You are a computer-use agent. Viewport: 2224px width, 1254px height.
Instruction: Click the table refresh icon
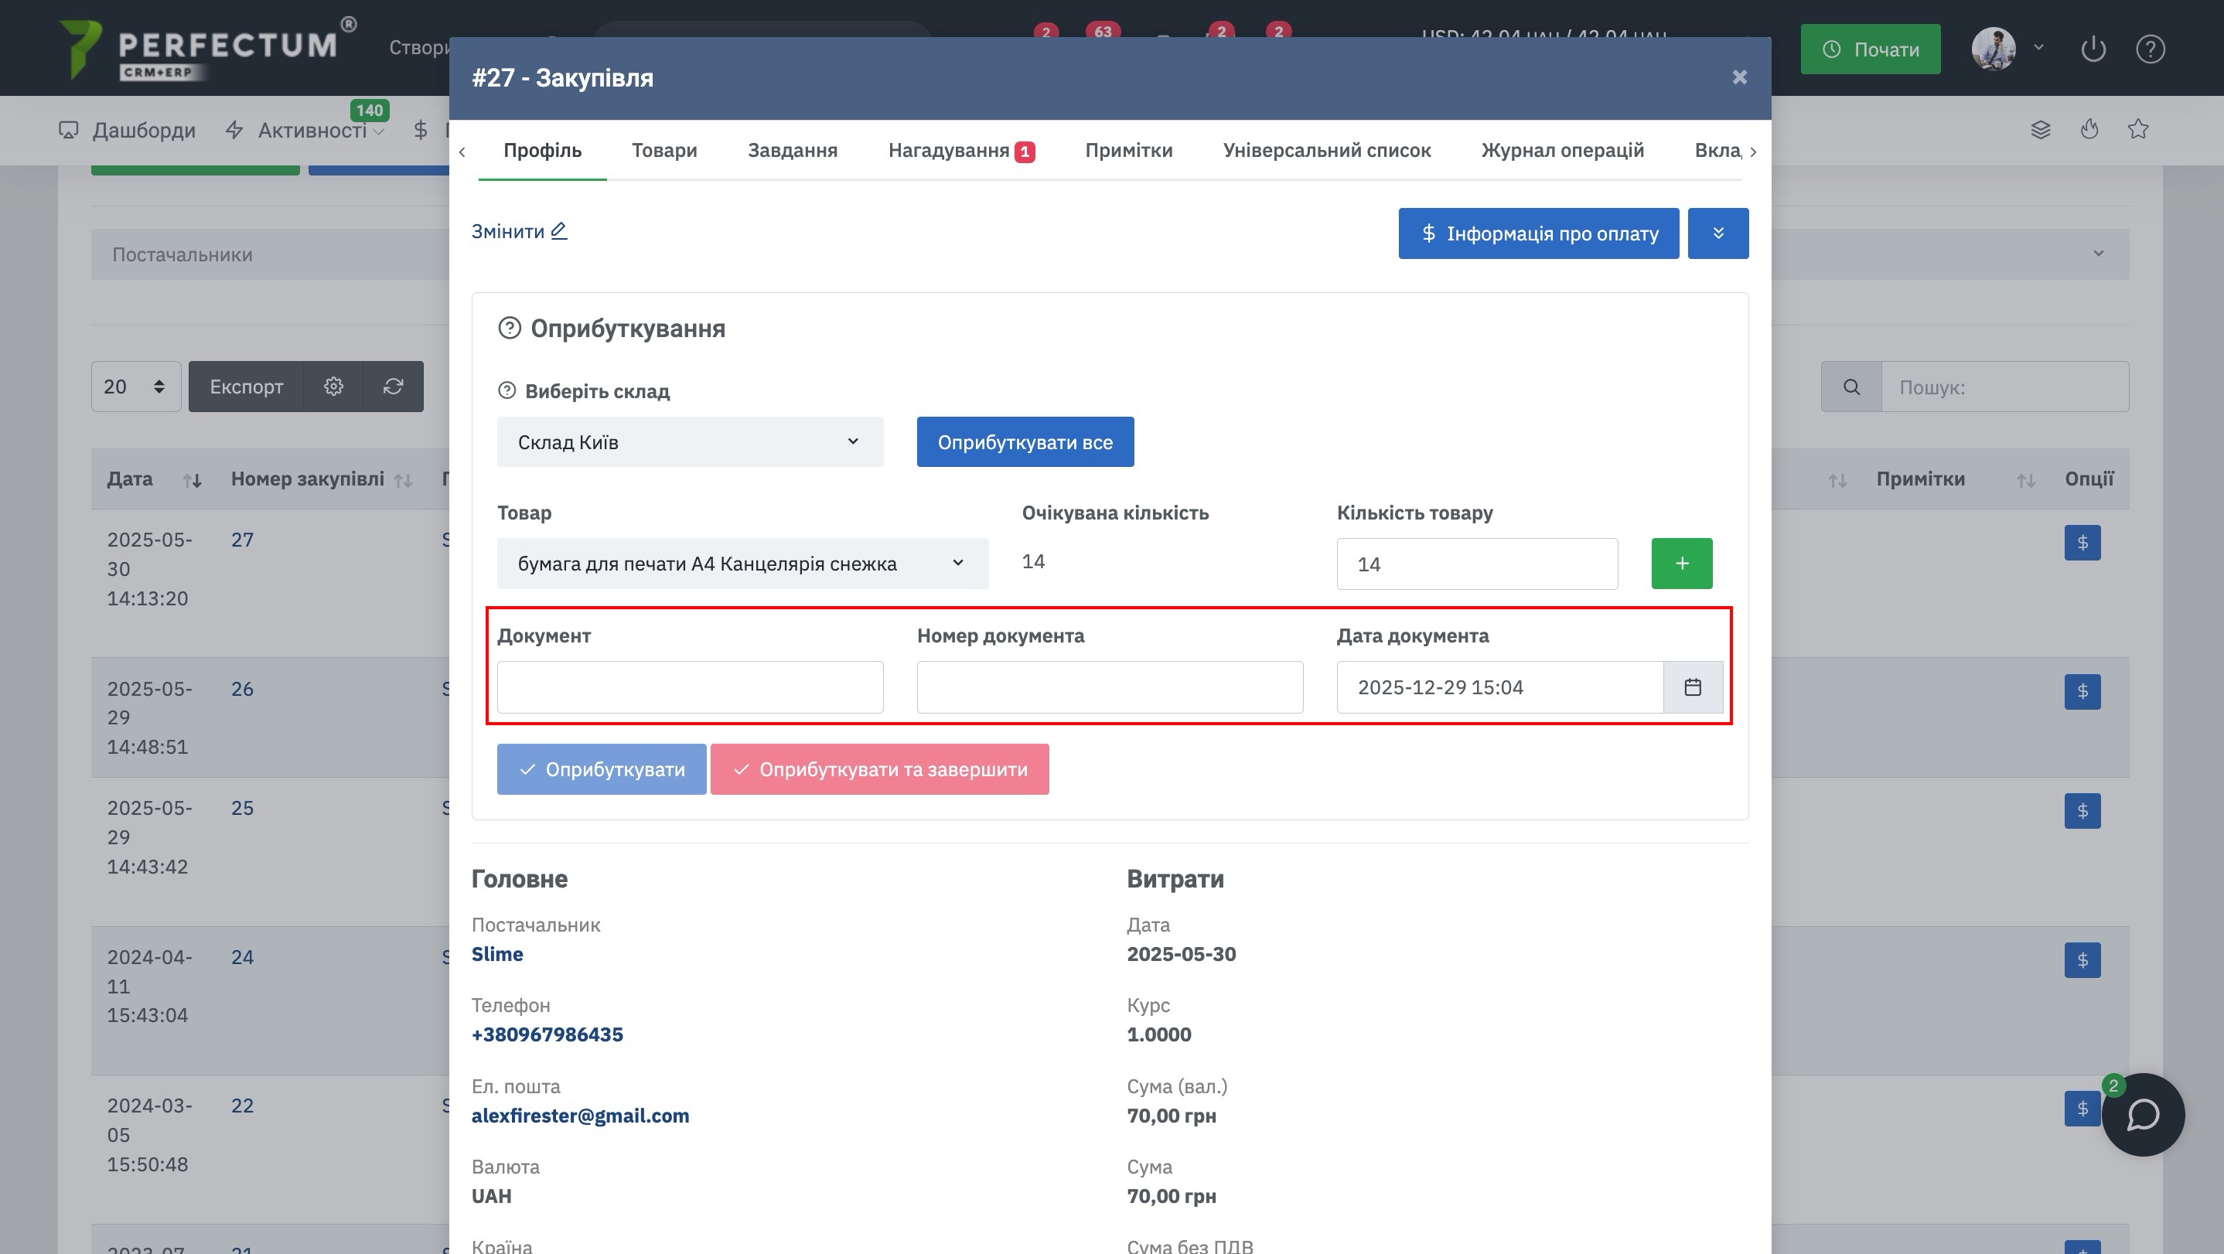point(393,387)
